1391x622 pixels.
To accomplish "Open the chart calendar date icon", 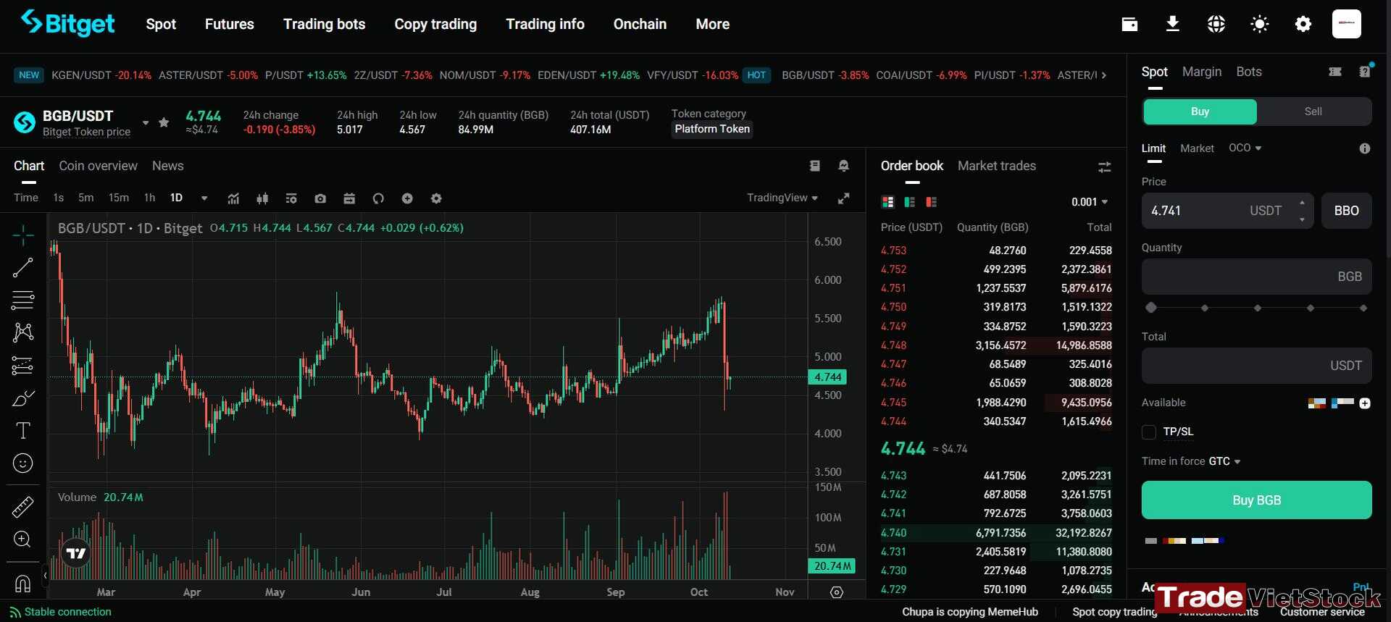I will click(349, 198).
